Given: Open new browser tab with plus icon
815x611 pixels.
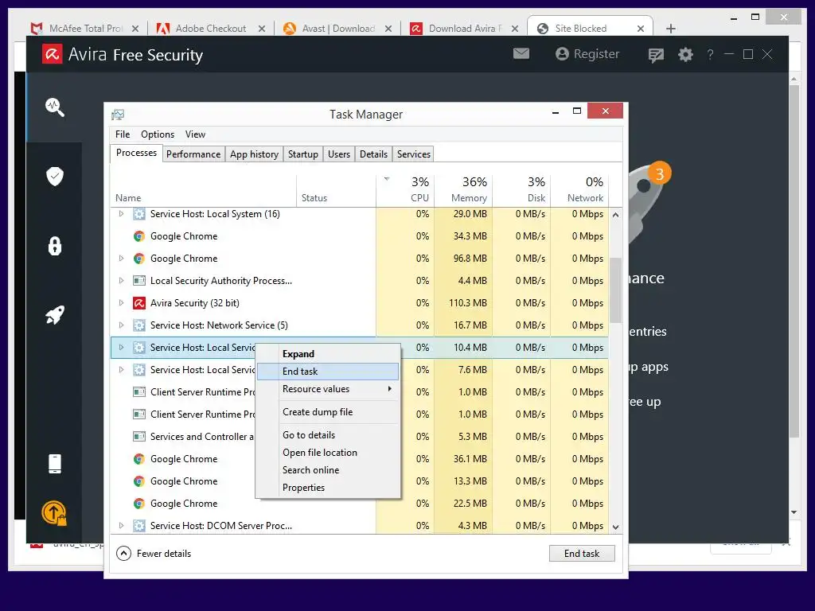Looking at the screenshot, I should click(670, 29).
